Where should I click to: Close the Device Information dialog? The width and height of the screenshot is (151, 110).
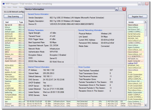point(124,9)
